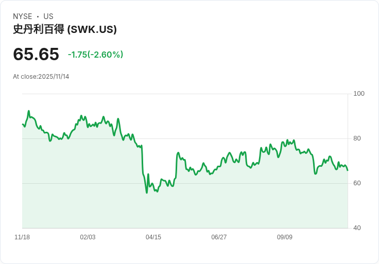Select the 11/18 date on the x-axis
The height and width of the screenshot is (264, 379).
(22, 237)
